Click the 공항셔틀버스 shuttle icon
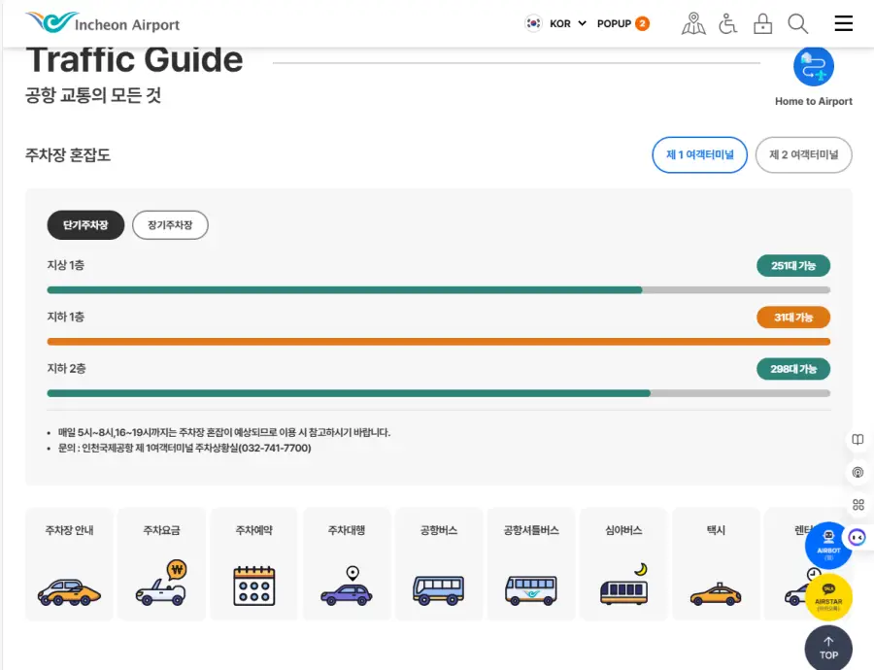The width and height of the screenshot is (874, 670). (531, 590)
